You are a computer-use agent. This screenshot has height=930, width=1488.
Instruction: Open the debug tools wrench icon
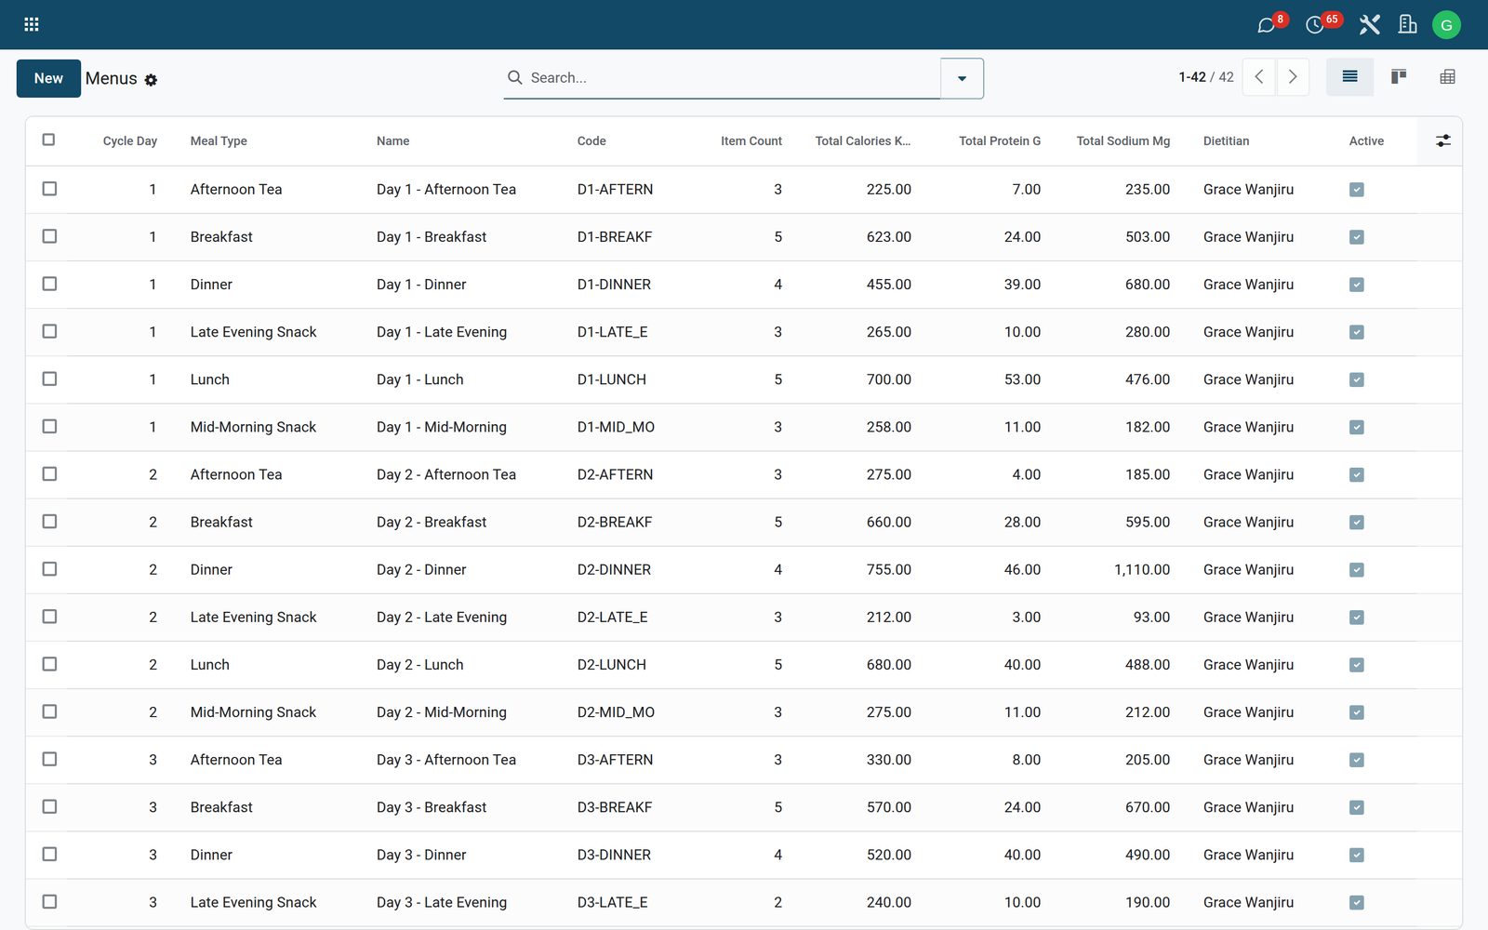1369,25
